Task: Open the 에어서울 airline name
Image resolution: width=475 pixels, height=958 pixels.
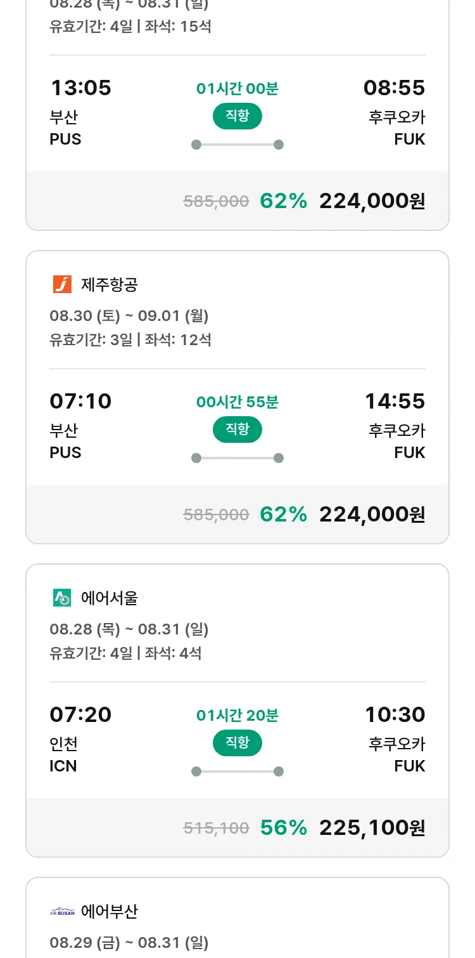Action: (x=110, y=598)
